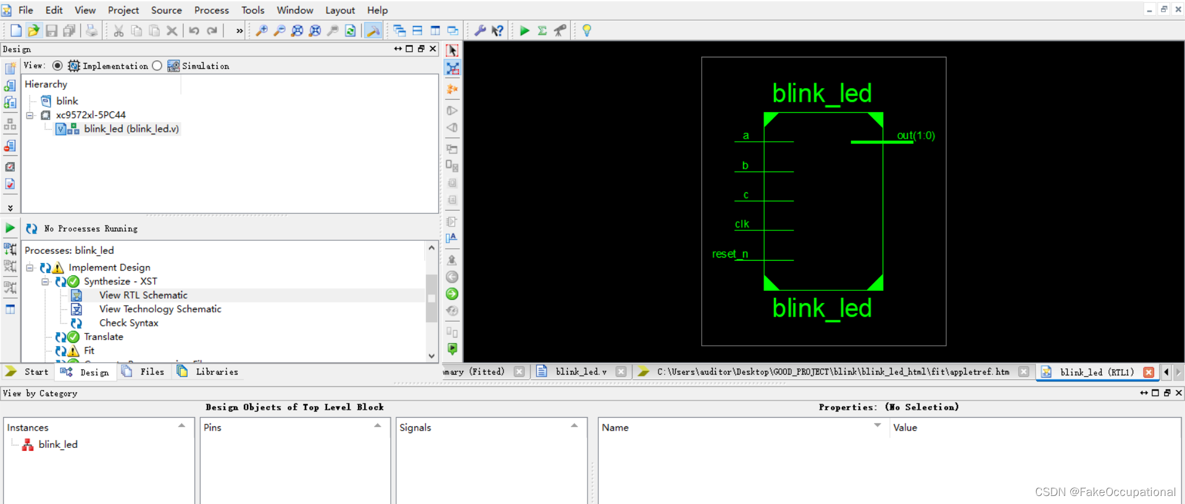Toggle the hammer tool in the toolbar
The image size is (1185, 504).
[373, 31]
